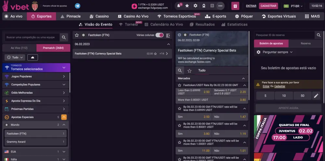Screen dimensions: 325x161
Task: Open Perguntar sempre dropdown
Action: click(278, 52)
